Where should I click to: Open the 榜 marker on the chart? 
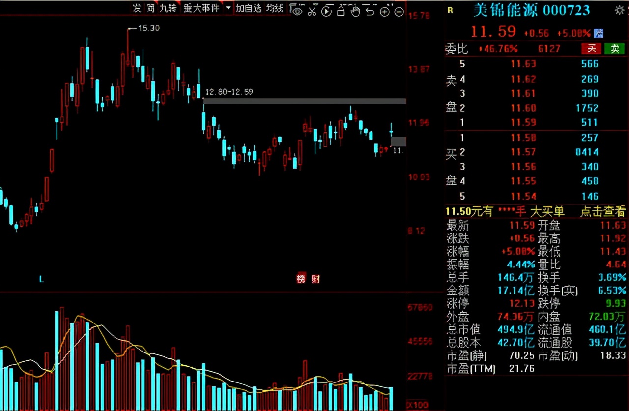301,279
